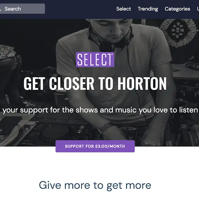Click the Give more to get more heading
The height and width of the screenshot is (199, 199).
coord(95,185)
